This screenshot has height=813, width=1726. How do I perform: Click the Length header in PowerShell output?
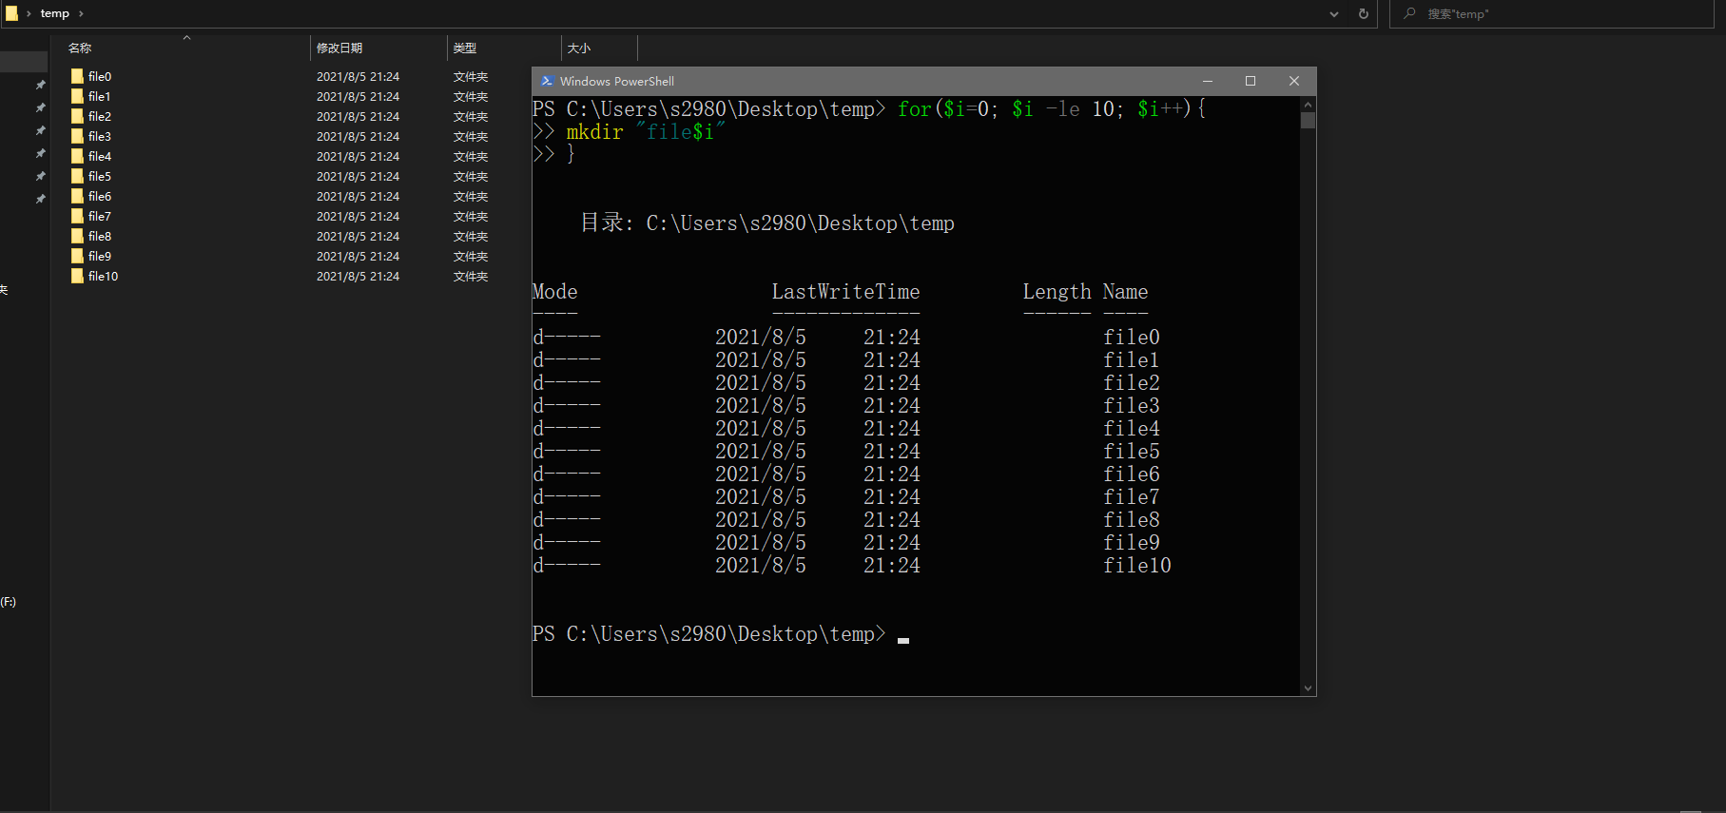1057,292
